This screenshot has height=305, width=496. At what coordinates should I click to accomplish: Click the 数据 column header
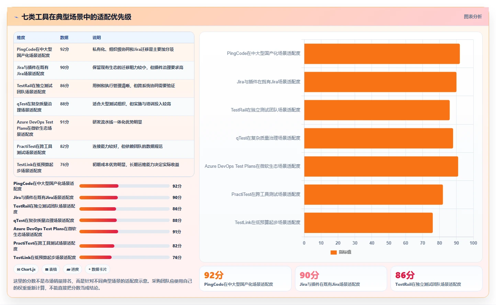tap(64, 38)
